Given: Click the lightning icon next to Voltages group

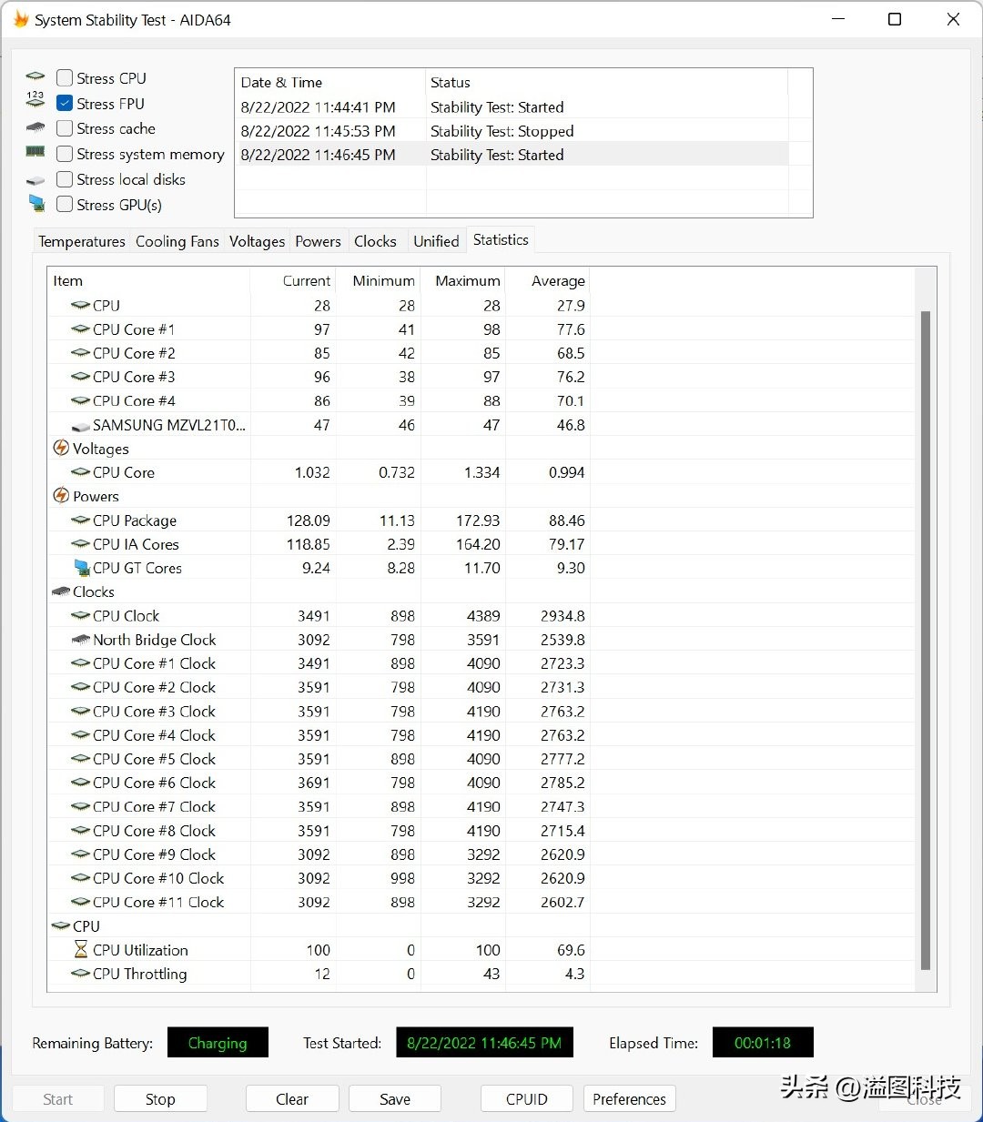Looking at the screenshot, I should 61,448.
